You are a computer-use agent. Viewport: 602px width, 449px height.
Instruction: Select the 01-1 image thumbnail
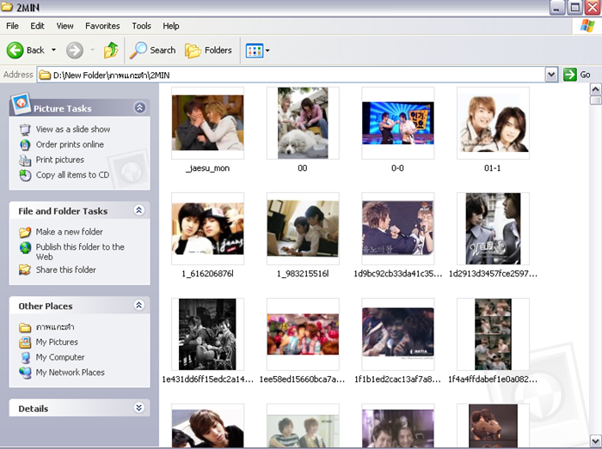coord(493,123)
